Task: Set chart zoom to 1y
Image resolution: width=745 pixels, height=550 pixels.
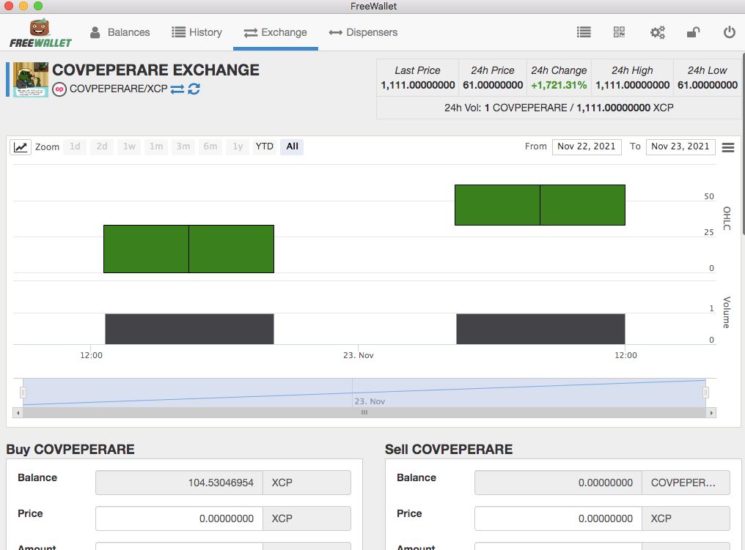Action: tap(238, 146)
